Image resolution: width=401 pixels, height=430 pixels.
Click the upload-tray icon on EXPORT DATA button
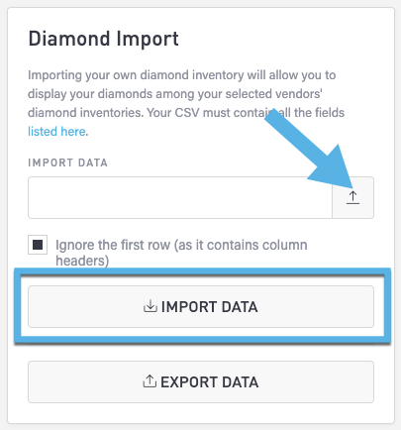[x=150, y=381]
